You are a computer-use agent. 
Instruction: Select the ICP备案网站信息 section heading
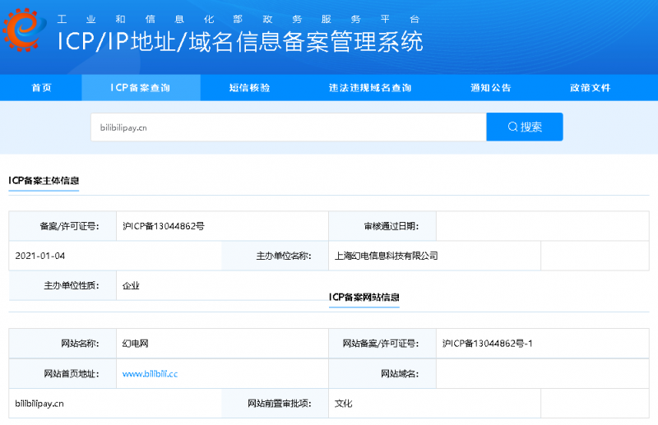point(364,297)
